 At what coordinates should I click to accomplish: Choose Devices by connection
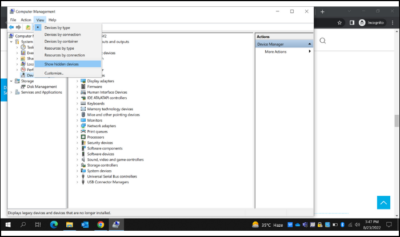point(68,34)
